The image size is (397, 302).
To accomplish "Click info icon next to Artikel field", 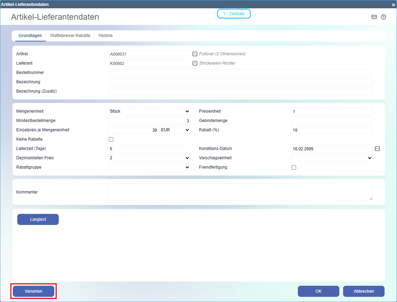I will [x=195, y=54].
